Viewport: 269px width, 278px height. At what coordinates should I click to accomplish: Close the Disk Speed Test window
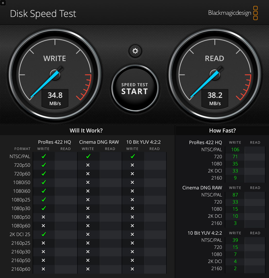click(x=3, y=3)
